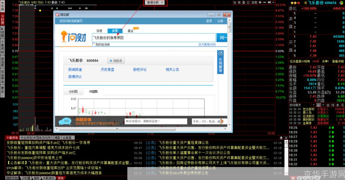The image size is (345, 180).
Task: Select the 分时量 bottom tab
Action: pos(26,178)
